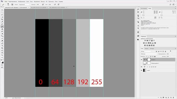Select the Dodge tool
This screenshot has width=177, height=99.
coord(2,41)
